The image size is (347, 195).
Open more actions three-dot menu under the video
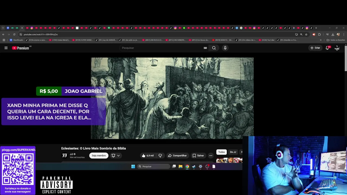(x=211, y=155)
